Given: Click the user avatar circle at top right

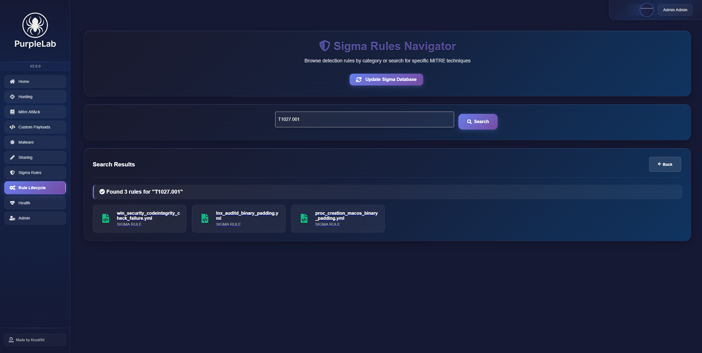Looking at the screenshot, I should click(x=647, y=10).
